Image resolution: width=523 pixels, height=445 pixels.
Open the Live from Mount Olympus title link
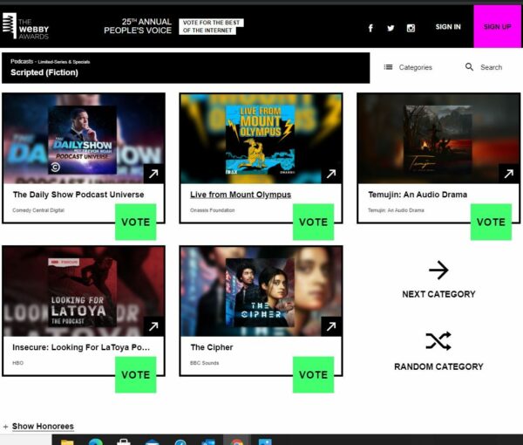241,195
